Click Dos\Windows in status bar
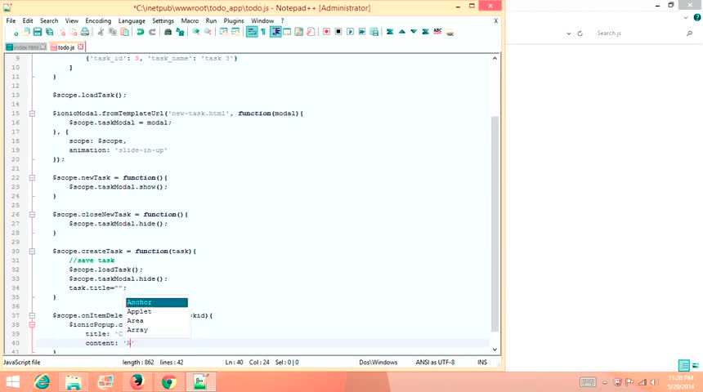The image size is (703, 392). pos(378,362)
